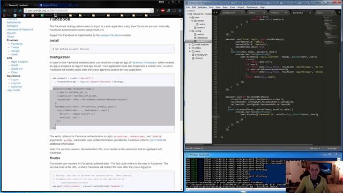Close the Passport | Facebook browser tab

[35, 5]
